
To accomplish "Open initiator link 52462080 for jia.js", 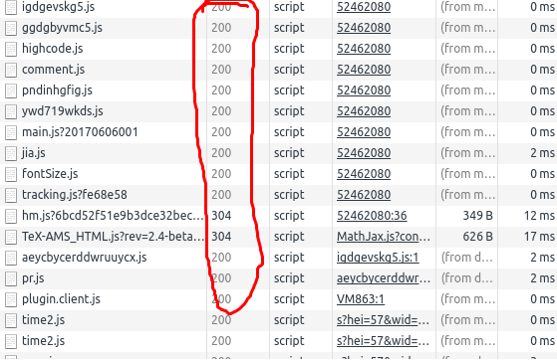I will pyautogui.click(x=364, y=153).
